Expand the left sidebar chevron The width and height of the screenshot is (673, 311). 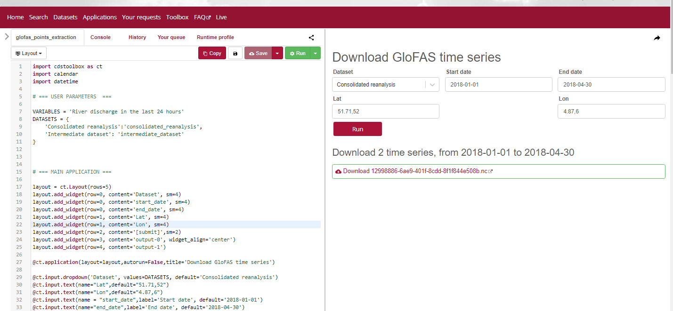coord(7,37)
